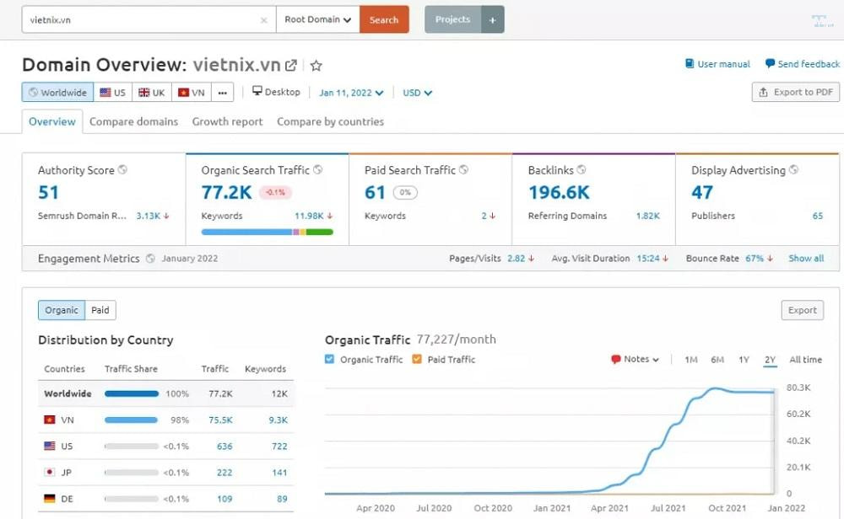The width and height of the screenshot is (844, 519).
Task: Open the Notes dropdown
Action: (x=636, y=360)
